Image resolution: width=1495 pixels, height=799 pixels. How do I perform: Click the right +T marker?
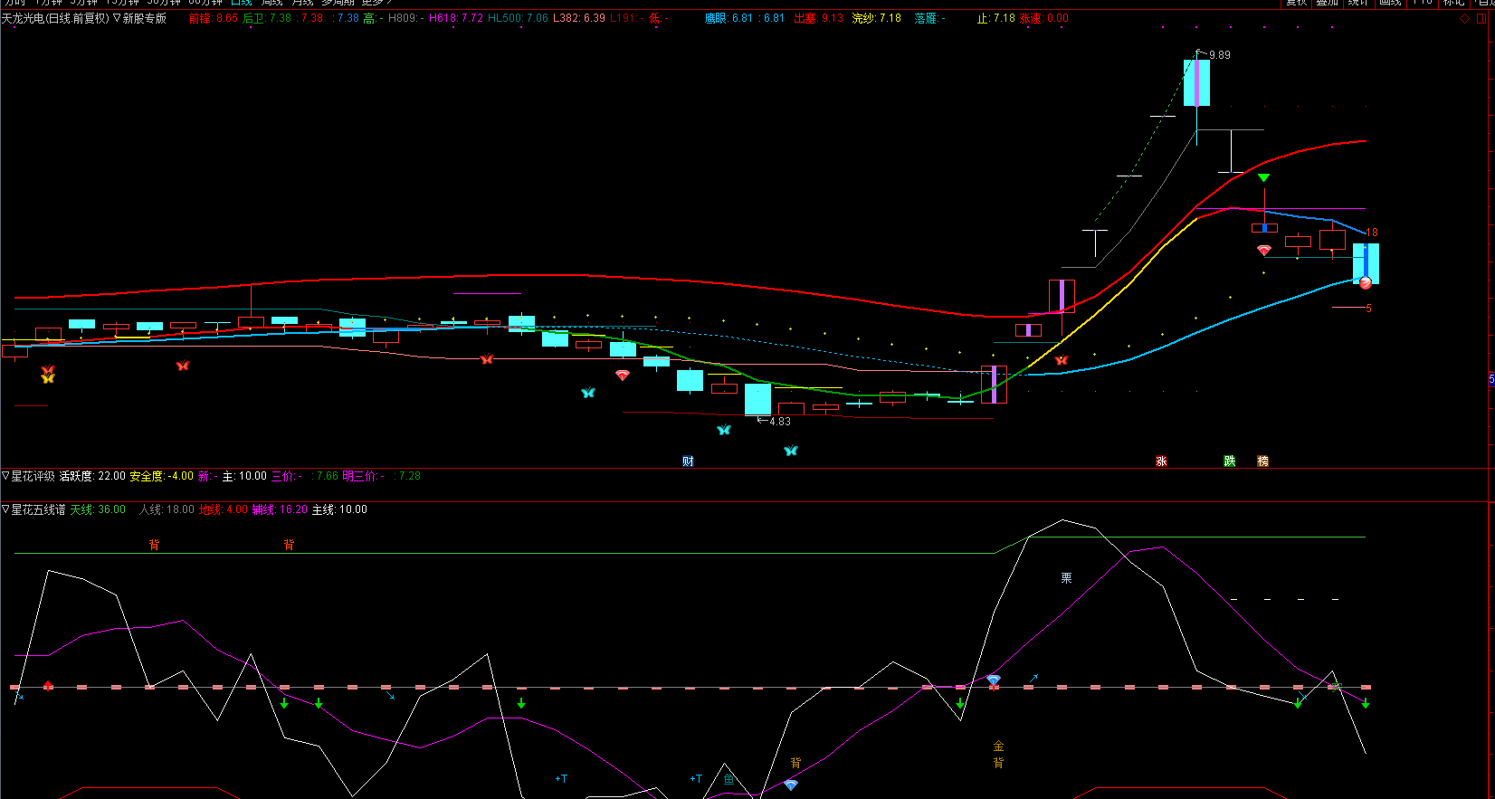696,779
